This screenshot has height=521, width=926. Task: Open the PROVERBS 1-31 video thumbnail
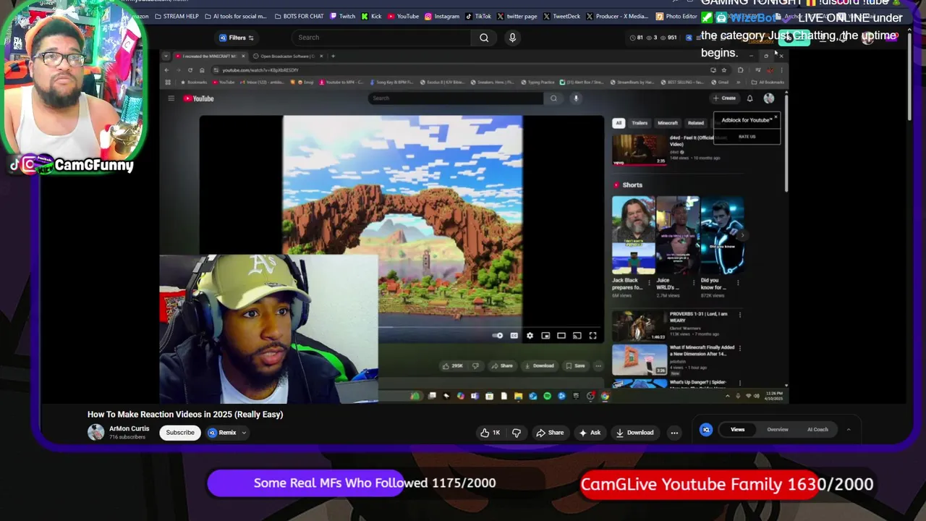[640, 326]
